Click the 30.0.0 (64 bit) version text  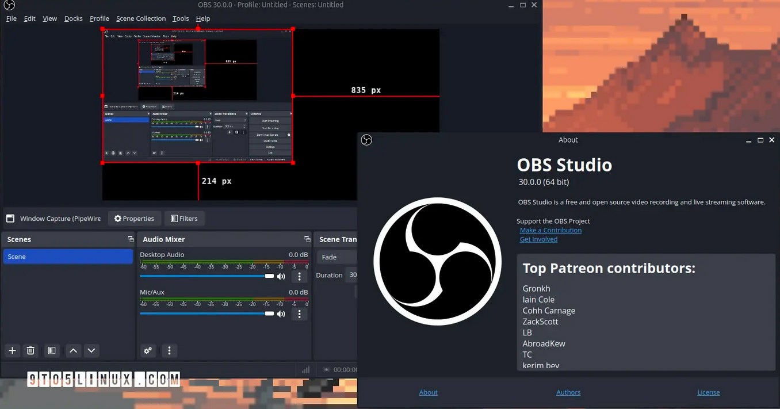544,182
